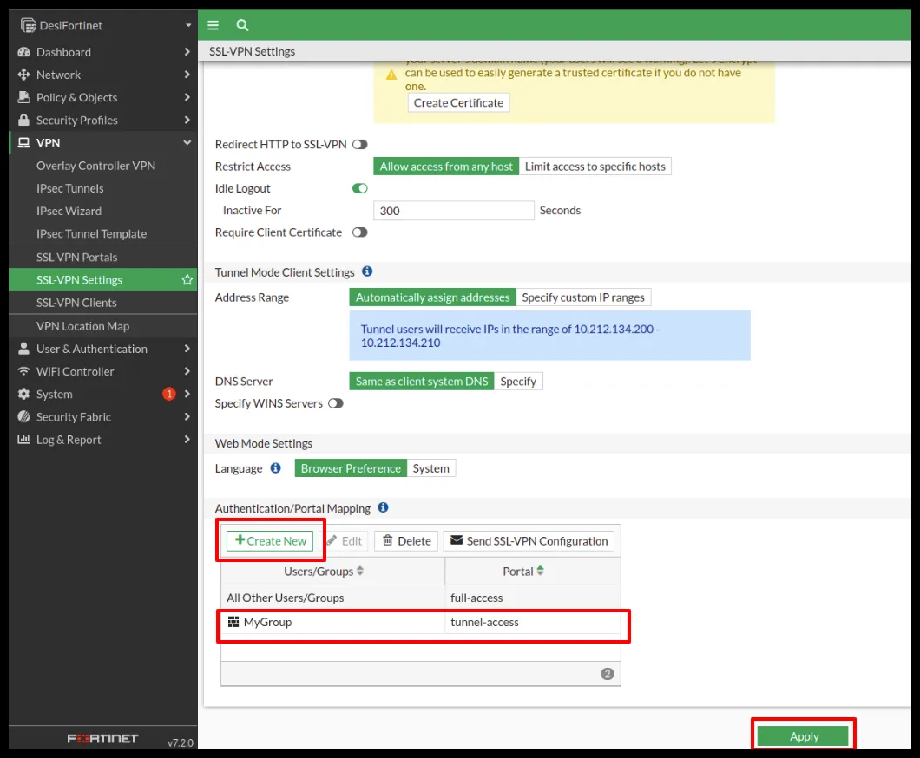
Task: Select the All Other Users/Groups row
Action: pyautogui.click(x=421, y=598)
